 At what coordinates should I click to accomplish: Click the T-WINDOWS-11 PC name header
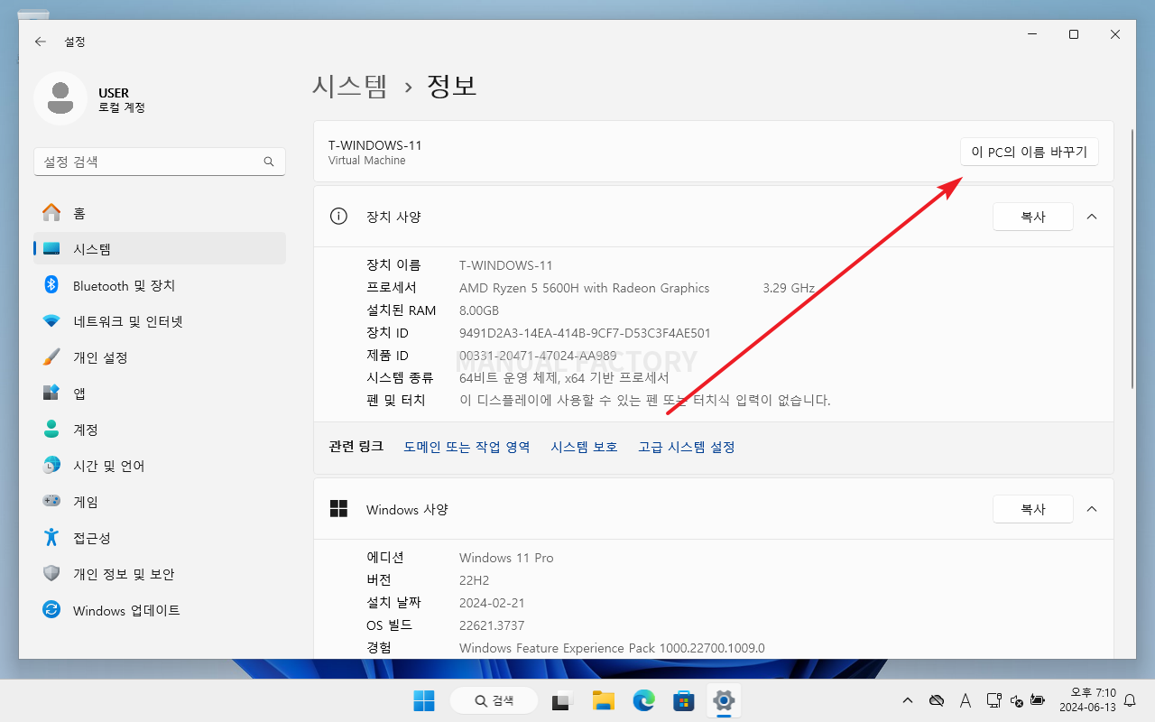pos(375,144)
